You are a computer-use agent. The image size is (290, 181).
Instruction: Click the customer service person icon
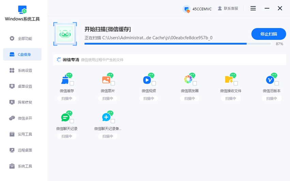pyautogui.click(x=220, y=8)
